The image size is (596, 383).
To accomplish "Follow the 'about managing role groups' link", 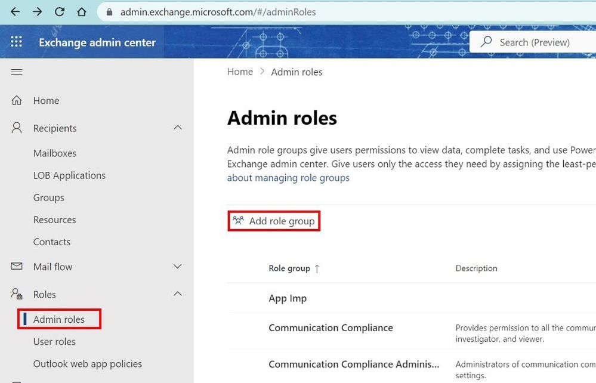I will click(x=288, y=178).
